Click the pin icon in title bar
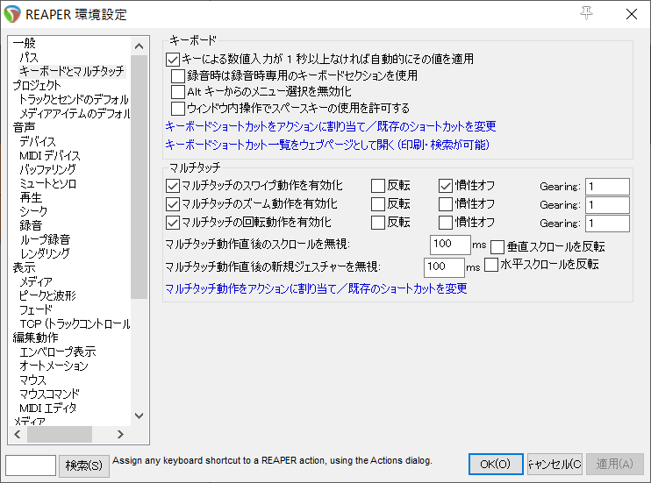This screenshot has height=483, width=651. point(586,14)
